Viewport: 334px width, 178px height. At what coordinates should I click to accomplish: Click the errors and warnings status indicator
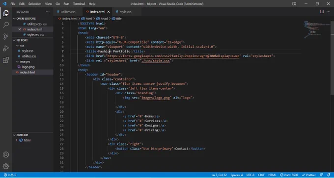pyautogui.click(x=10, y=175)
